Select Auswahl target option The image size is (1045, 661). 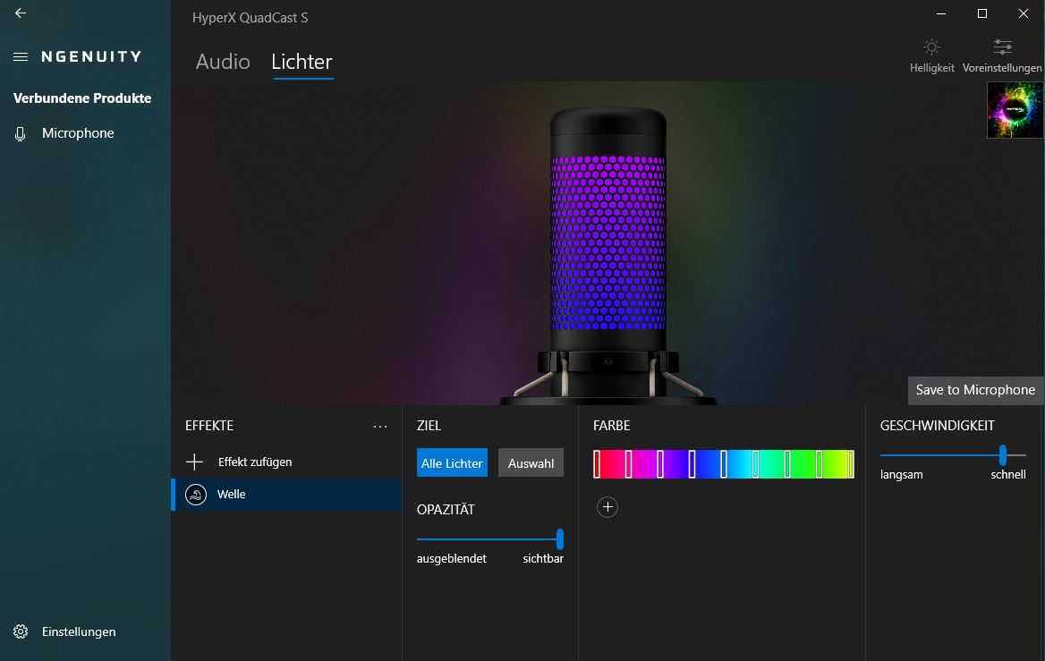point(531,463)
